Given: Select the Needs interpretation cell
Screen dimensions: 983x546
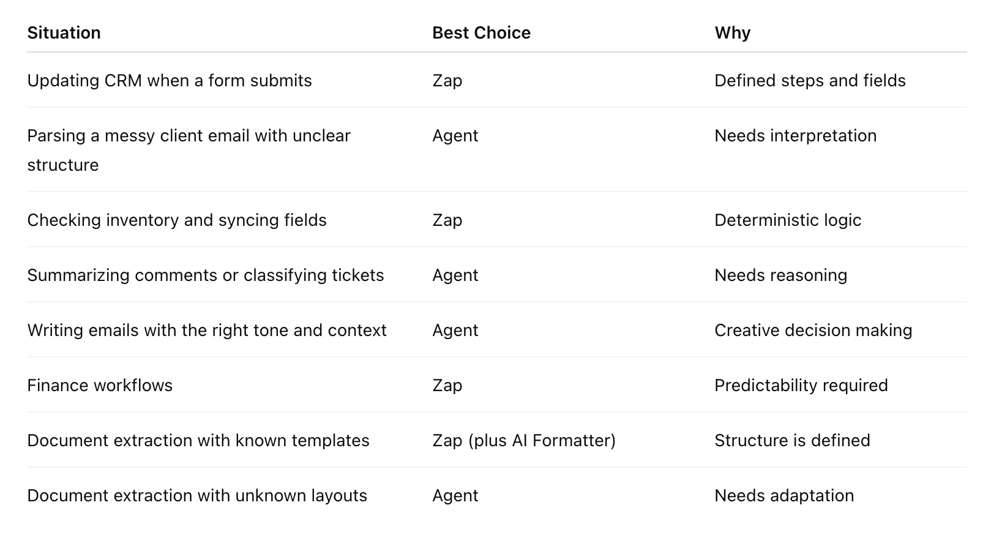Looking at the screenshot, I should coord(795,135).
